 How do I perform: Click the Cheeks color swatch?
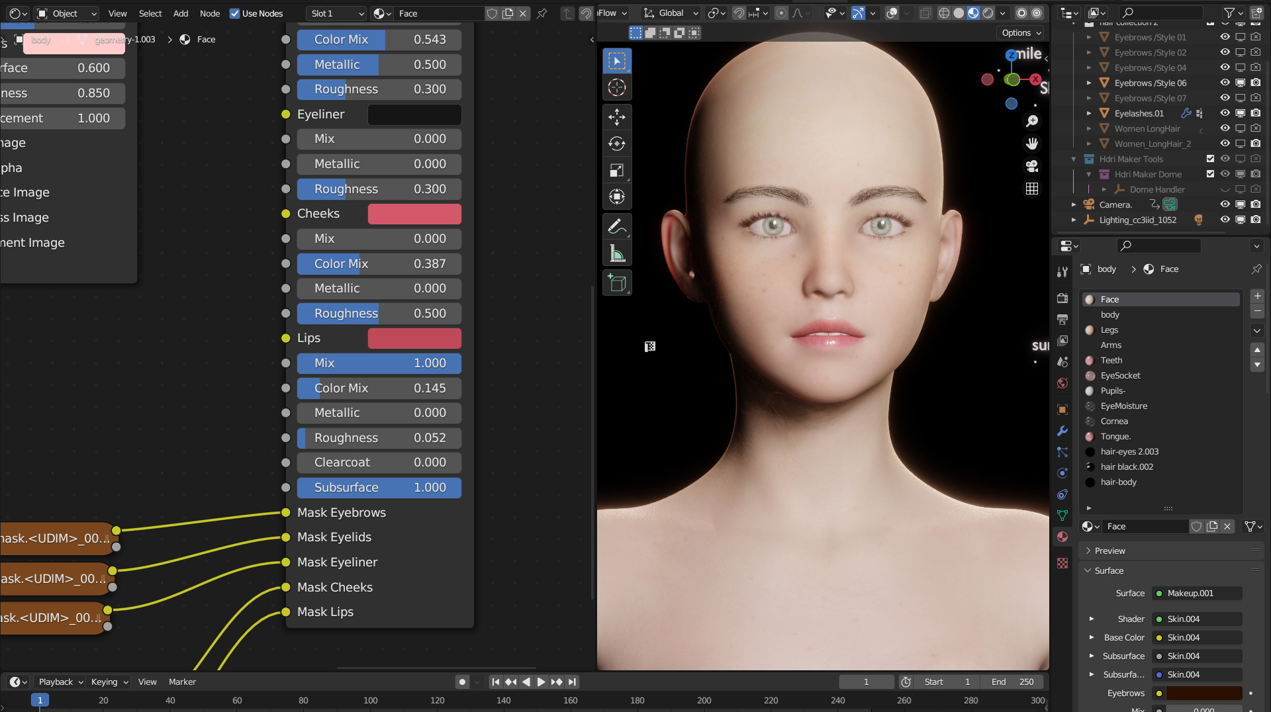(414, 214)
